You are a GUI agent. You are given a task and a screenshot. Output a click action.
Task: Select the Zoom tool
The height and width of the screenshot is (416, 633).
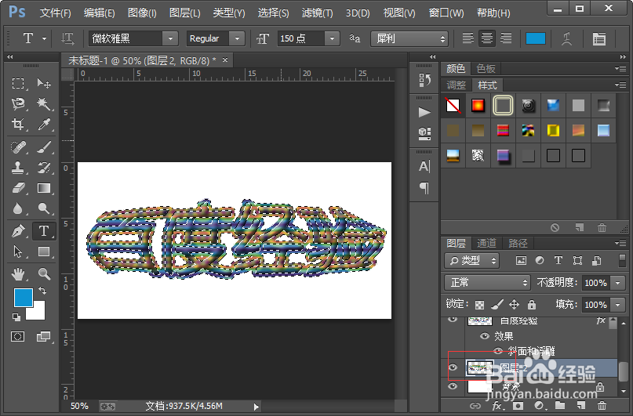pos(44,274)
